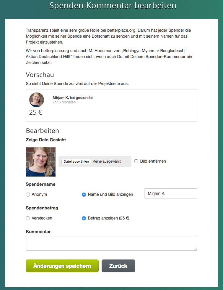
Task: Save with Änderungen speichern button
Action: (62, 266)
